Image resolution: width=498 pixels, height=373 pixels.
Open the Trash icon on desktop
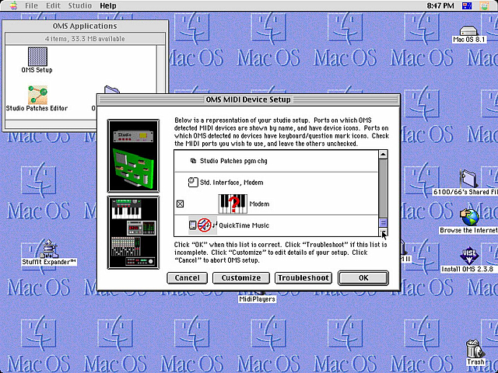[475, 348]
